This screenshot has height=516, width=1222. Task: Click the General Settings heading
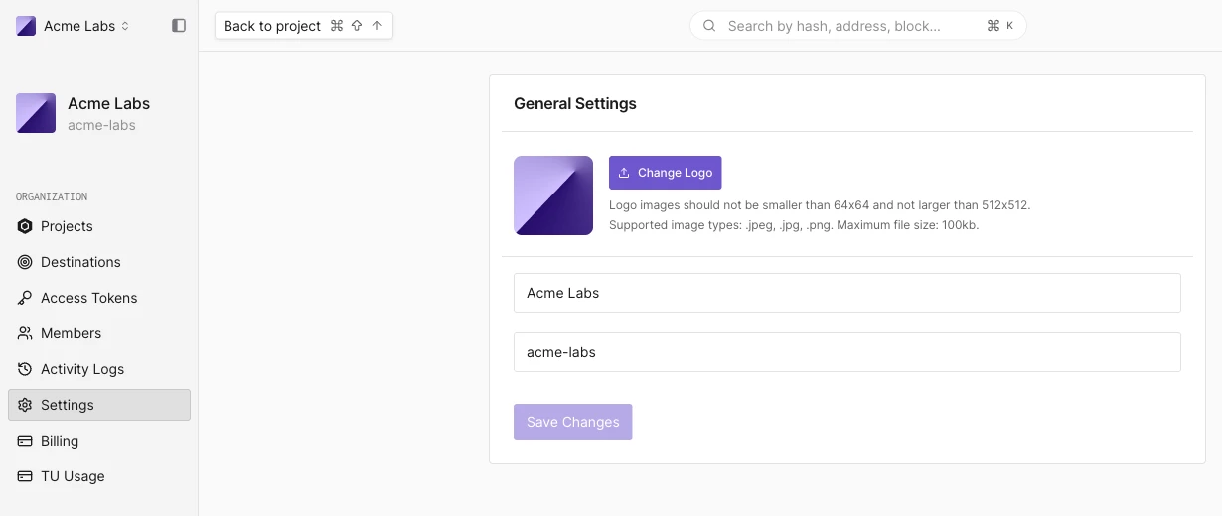click(575, 103)
